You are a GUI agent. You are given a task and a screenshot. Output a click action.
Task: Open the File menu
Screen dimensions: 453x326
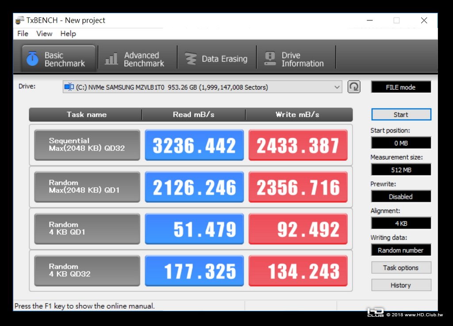(23, 34)
